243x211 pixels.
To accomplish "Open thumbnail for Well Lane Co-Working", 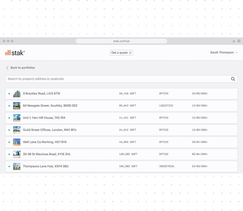I will coord(17,142).
